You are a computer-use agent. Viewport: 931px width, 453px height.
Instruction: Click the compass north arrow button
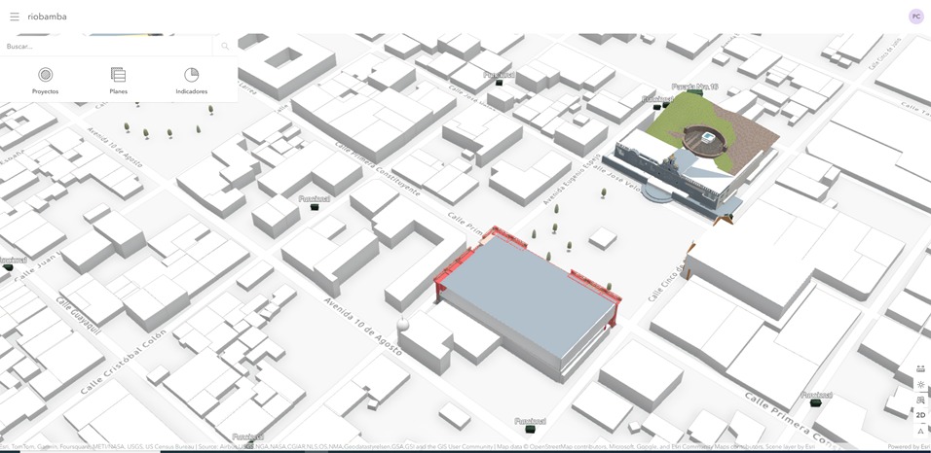click(x=920, y=431)
